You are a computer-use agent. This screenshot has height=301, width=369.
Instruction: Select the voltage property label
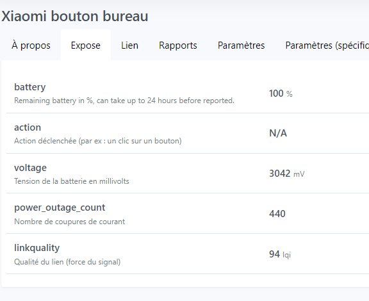pyautogui.click(x=30, y=168)
